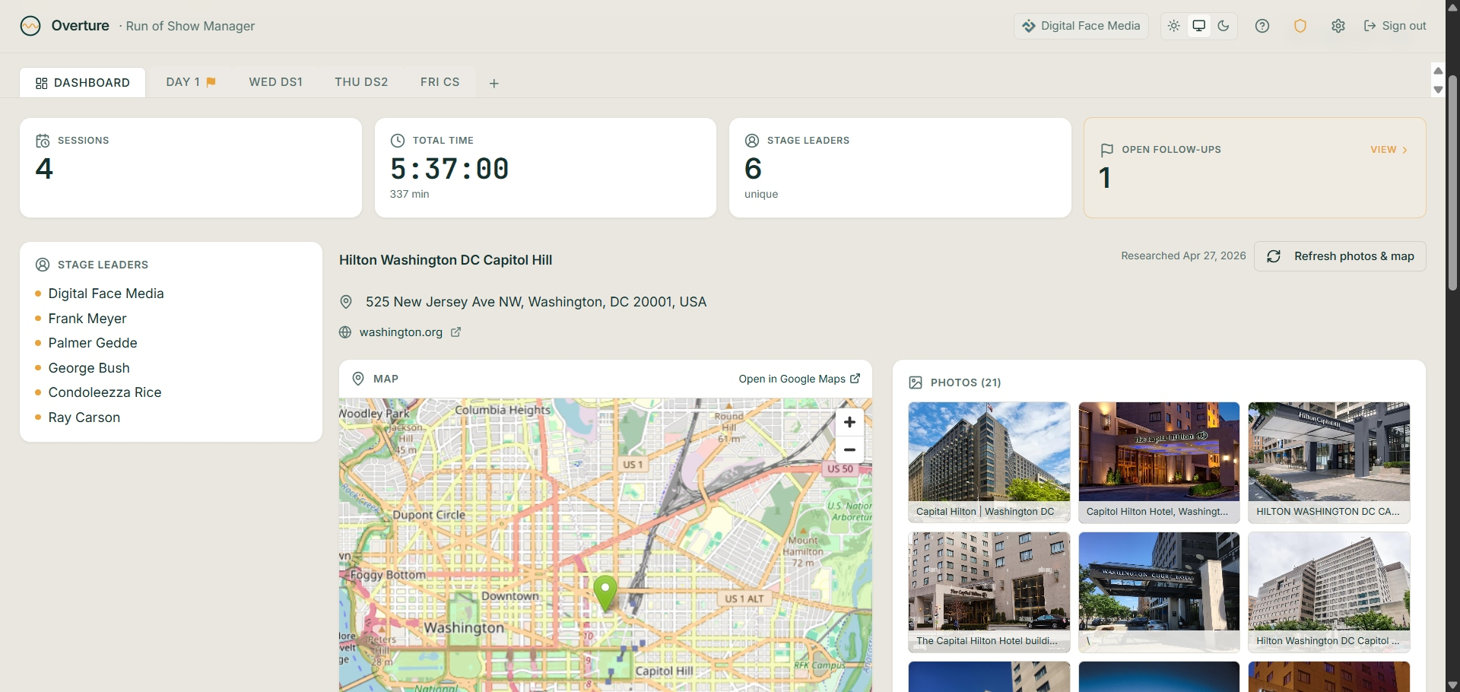
Task: Switch to the Day 1 tab
Action: tap(191, 82)
